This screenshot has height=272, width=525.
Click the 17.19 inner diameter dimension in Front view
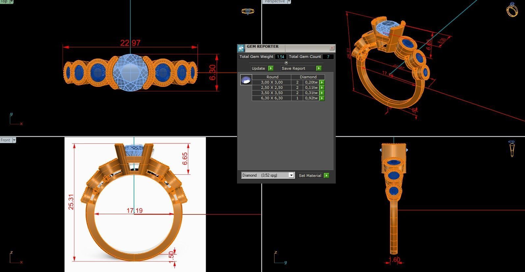pyautogui.click(x=135, y=210)
